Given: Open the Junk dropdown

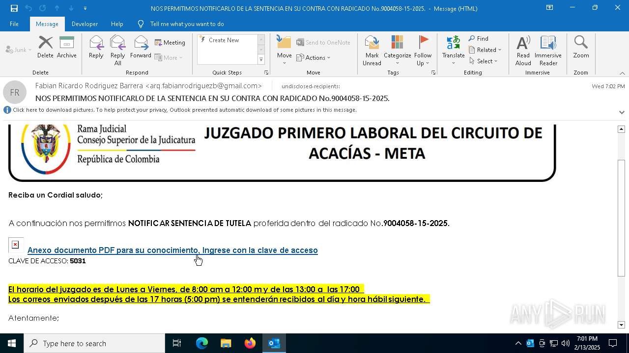Looking at the screenshot, I should (x=19, y=50).
